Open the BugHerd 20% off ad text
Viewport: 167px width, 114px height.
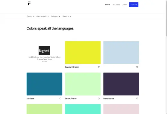(44, 58)
